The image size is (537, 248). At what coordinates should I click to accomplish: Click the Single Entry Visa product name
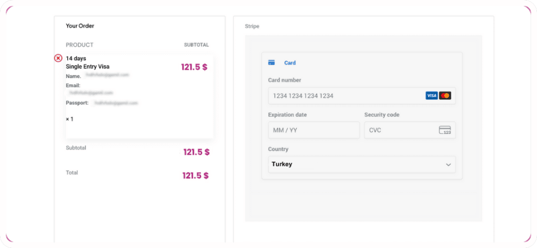coord(88,66)
